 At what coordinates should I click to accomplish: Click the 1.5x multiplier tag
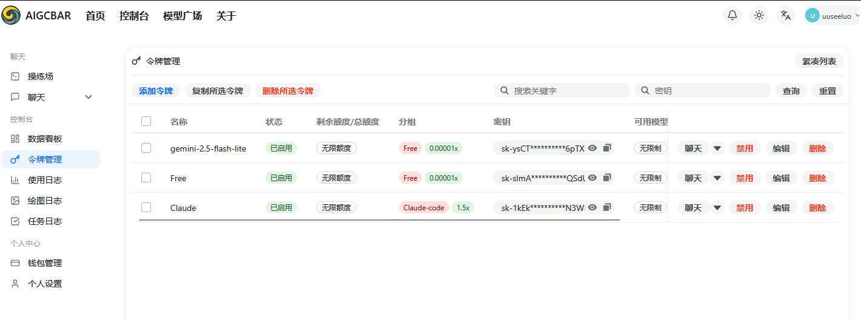coord(463,207)
